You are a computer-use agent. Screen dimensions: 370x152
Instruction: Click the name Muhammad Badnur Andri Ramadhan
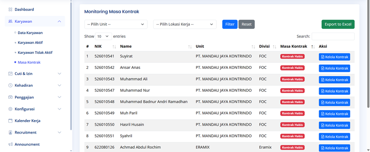point(154,101)
